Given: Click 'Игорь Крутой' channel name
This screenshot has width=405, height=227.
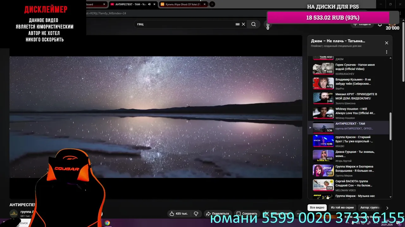Looking at the screenshot, I should [343, 161].
